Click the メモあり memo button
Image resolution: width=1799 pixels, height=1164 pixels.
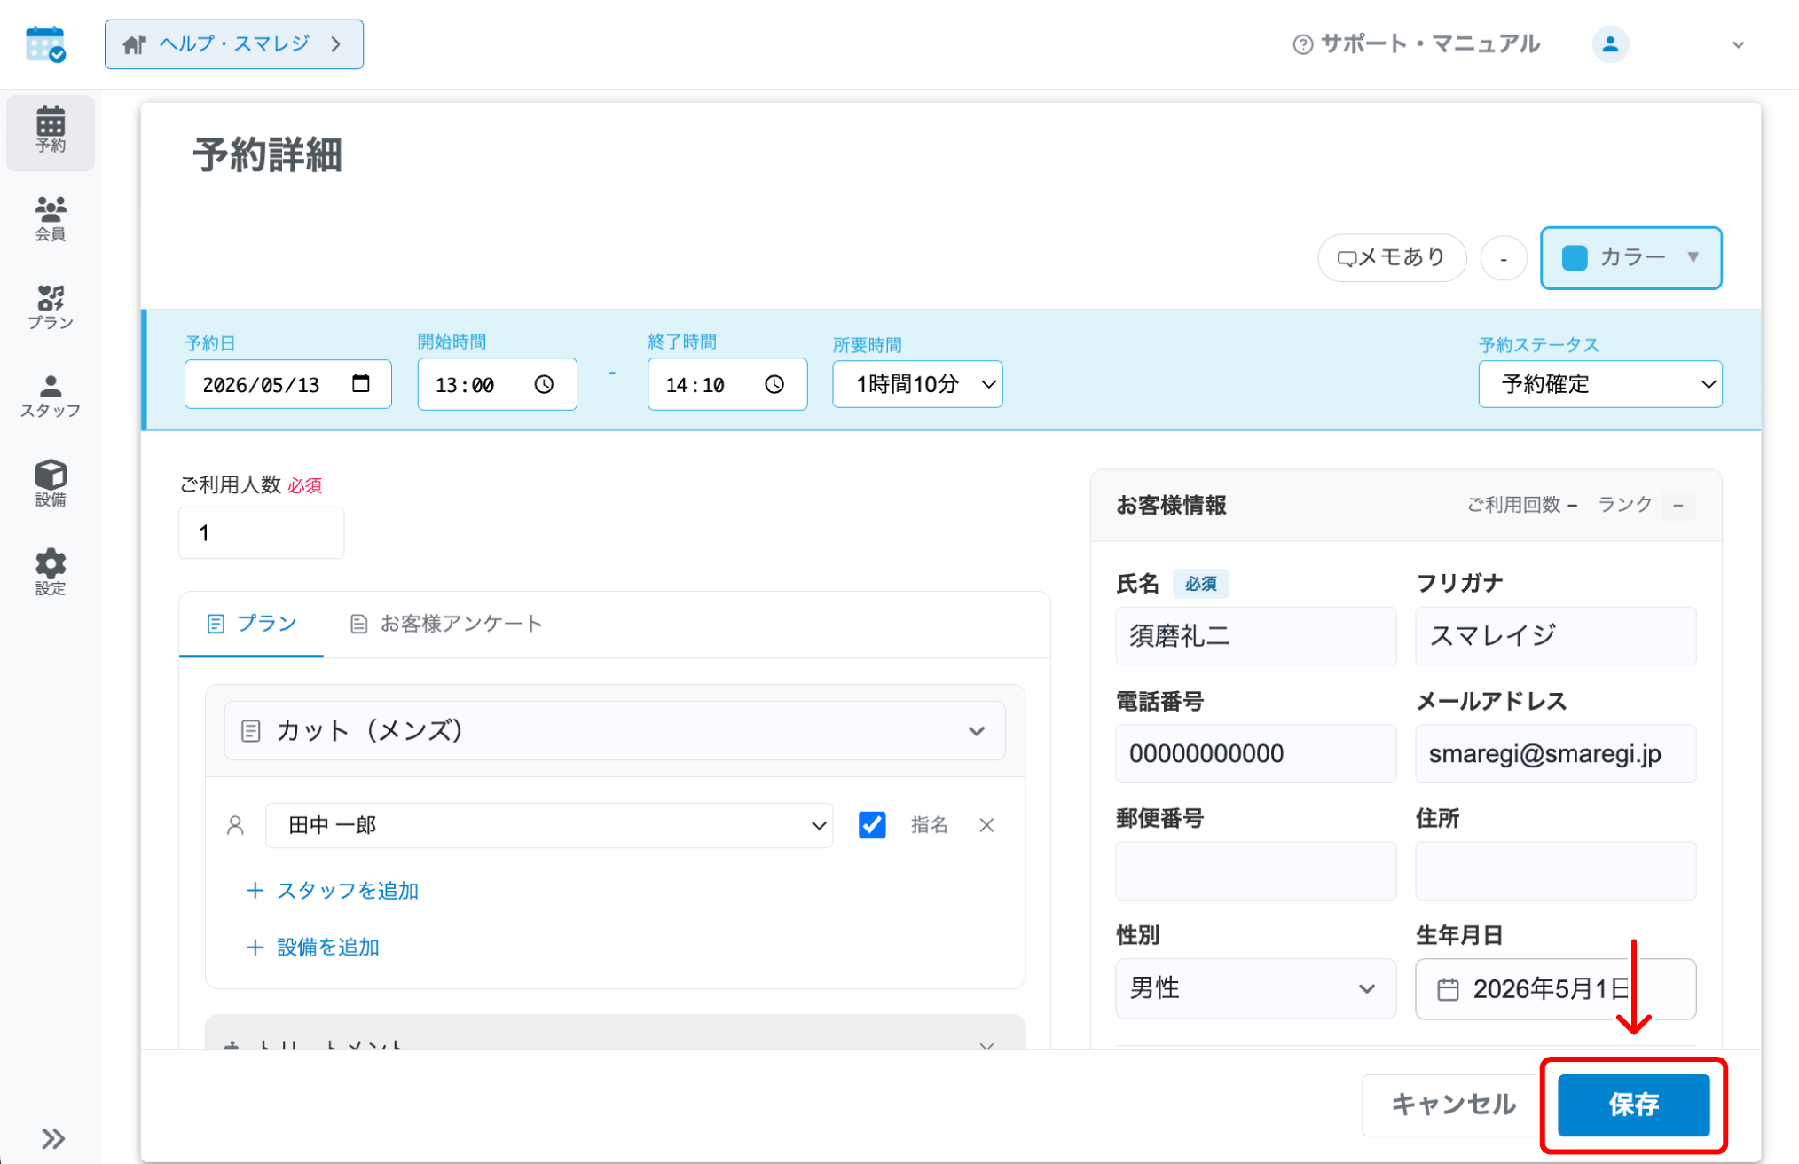1392,257
